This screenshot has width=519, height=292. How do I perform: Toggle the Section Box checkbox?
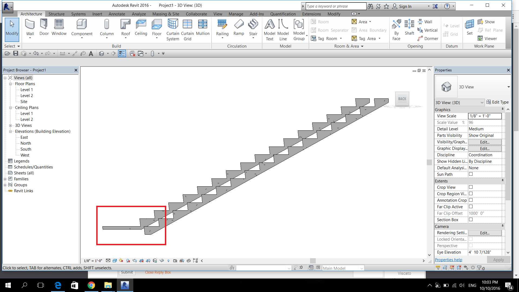[471, 220]
